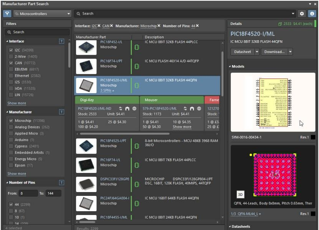Click the swap arrows icon in Mouser card
Image resolution: width=319 pixels, height=230 pixels.
coord(185,108)
